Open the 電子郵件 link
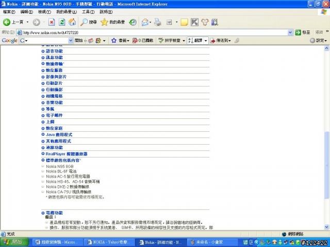330x247 pixels. click(x=54, y=115)
